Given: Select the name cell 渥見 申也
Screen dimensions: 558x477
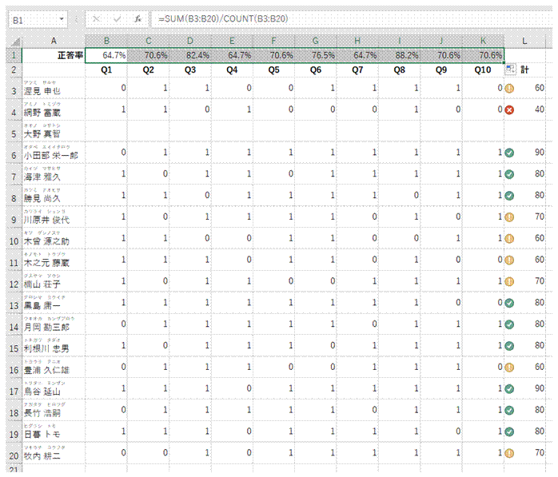Looking at the screenshot, I should click(54, 89).
